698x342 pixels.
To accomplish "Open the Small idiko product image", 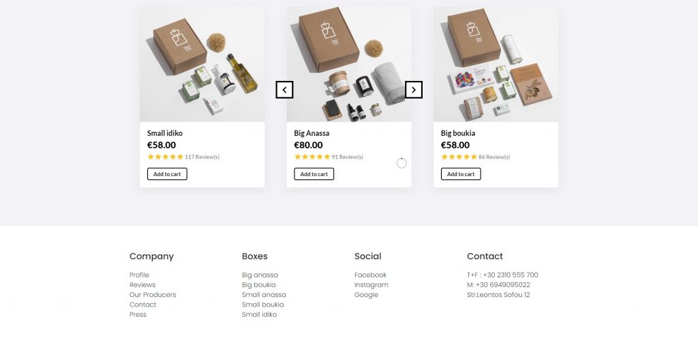I will click(x=202, y=64).
